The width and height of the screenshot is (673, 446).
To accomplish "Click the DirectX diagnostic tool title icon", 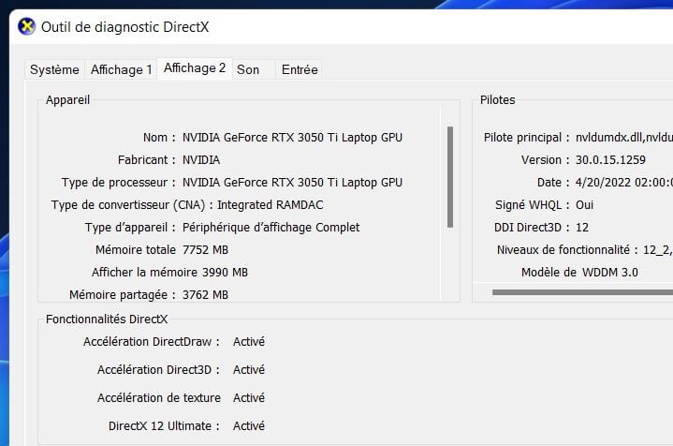I will tap(26, 26).
